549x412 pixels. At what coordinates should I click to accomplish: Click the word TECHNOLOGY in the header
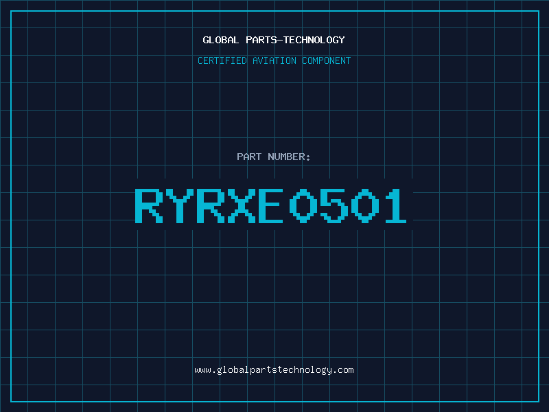[314, 40]
